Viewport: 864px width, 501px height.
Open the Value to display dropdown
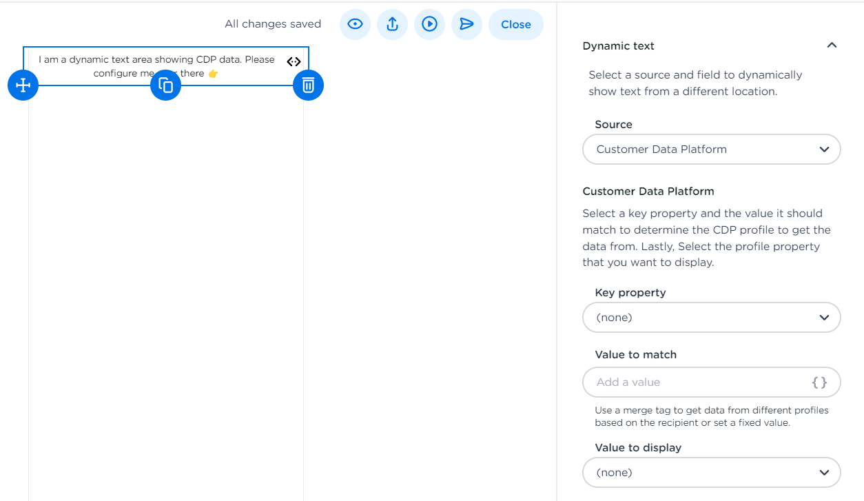coord(711,473)
